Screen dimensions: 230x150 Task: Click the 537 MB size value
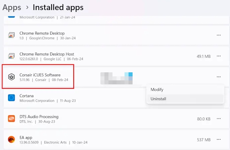(204, 140)
